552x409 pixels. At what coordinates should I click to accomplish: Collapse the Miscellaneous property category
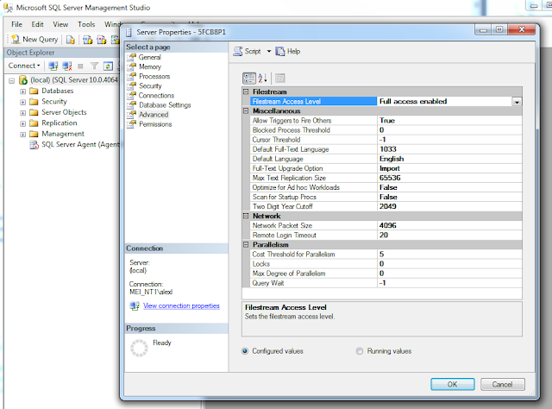(x=246, y=111)
